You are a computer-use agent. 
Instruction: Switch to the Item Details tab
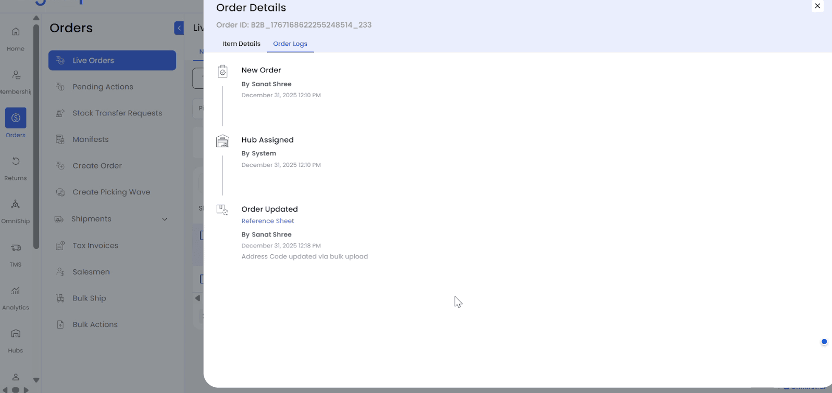pyautogui.click(x=241, y=44)
